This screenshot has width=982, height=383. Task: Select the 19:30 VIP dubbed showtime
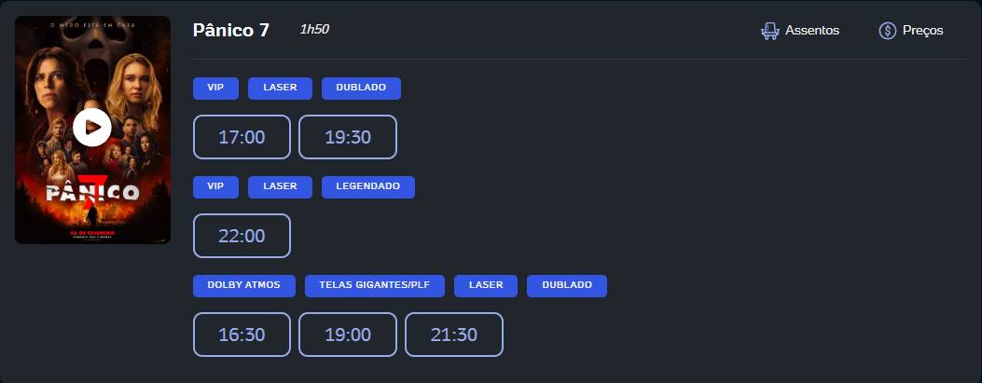click(x=348, y=137)
